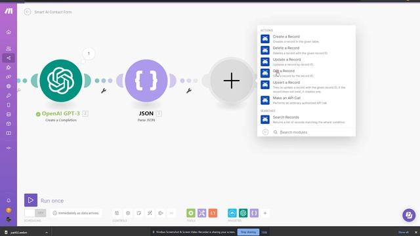The width and height of the screenshot is (420, 236).
Task: Open purple Tools scissors icon
Action: [x=202, y=213]
